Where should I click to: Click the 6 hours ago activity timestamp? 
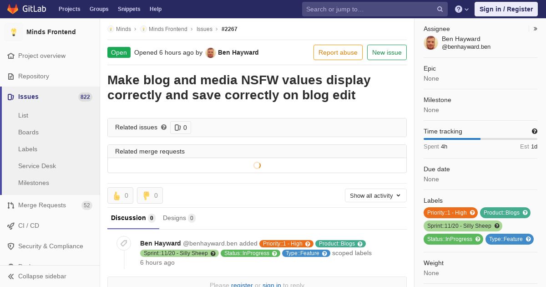pos(157,263)
